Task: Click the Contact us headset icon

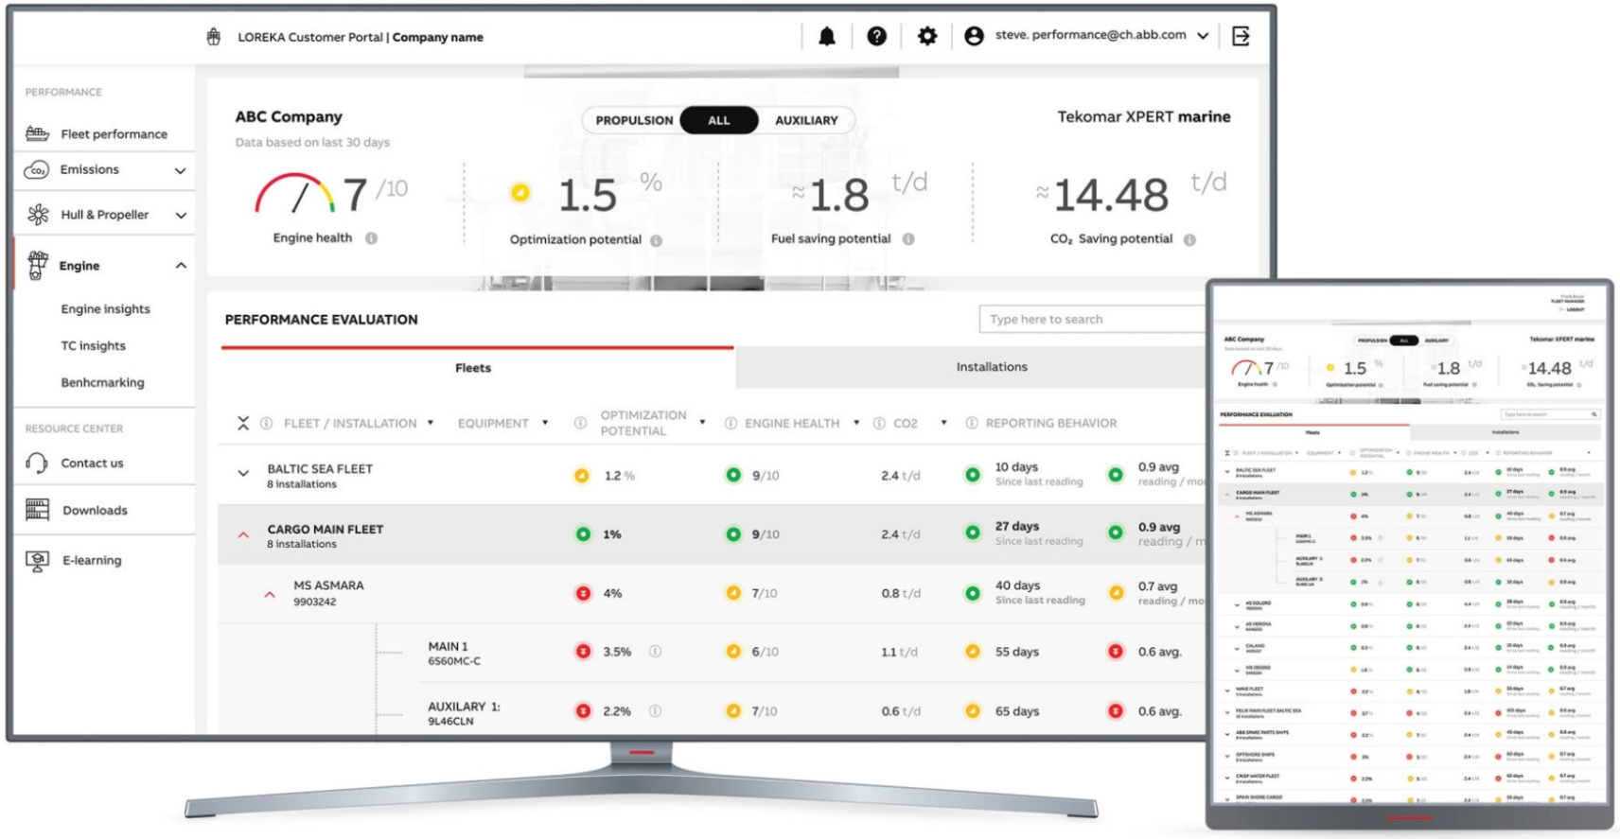Action: click(x=37, y=463)
